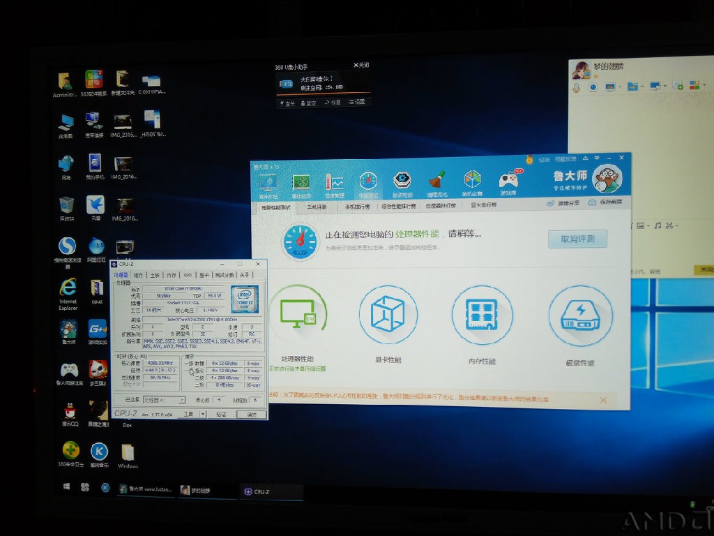Click the Validate button in CPU-Z

221,415
